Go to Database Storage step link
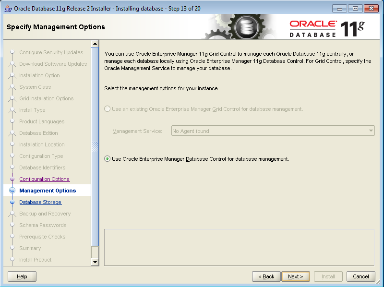The height and width of the screenshot is (287, 384). (40, 202)
